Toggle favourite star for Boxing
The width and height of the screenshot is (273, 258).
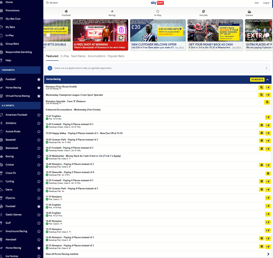39,156
